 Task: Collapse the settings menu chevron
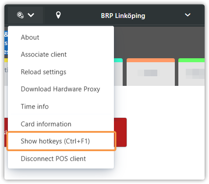31,15
